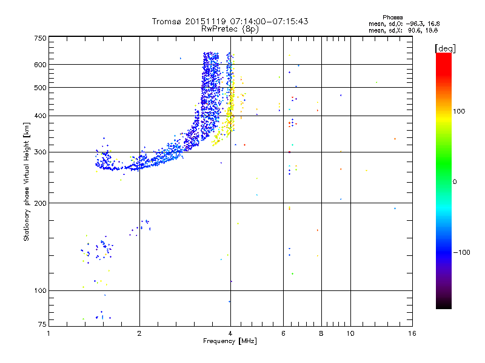Click the "Frequency [MHz]" axis label
The image size is (485, 363).
230,341
